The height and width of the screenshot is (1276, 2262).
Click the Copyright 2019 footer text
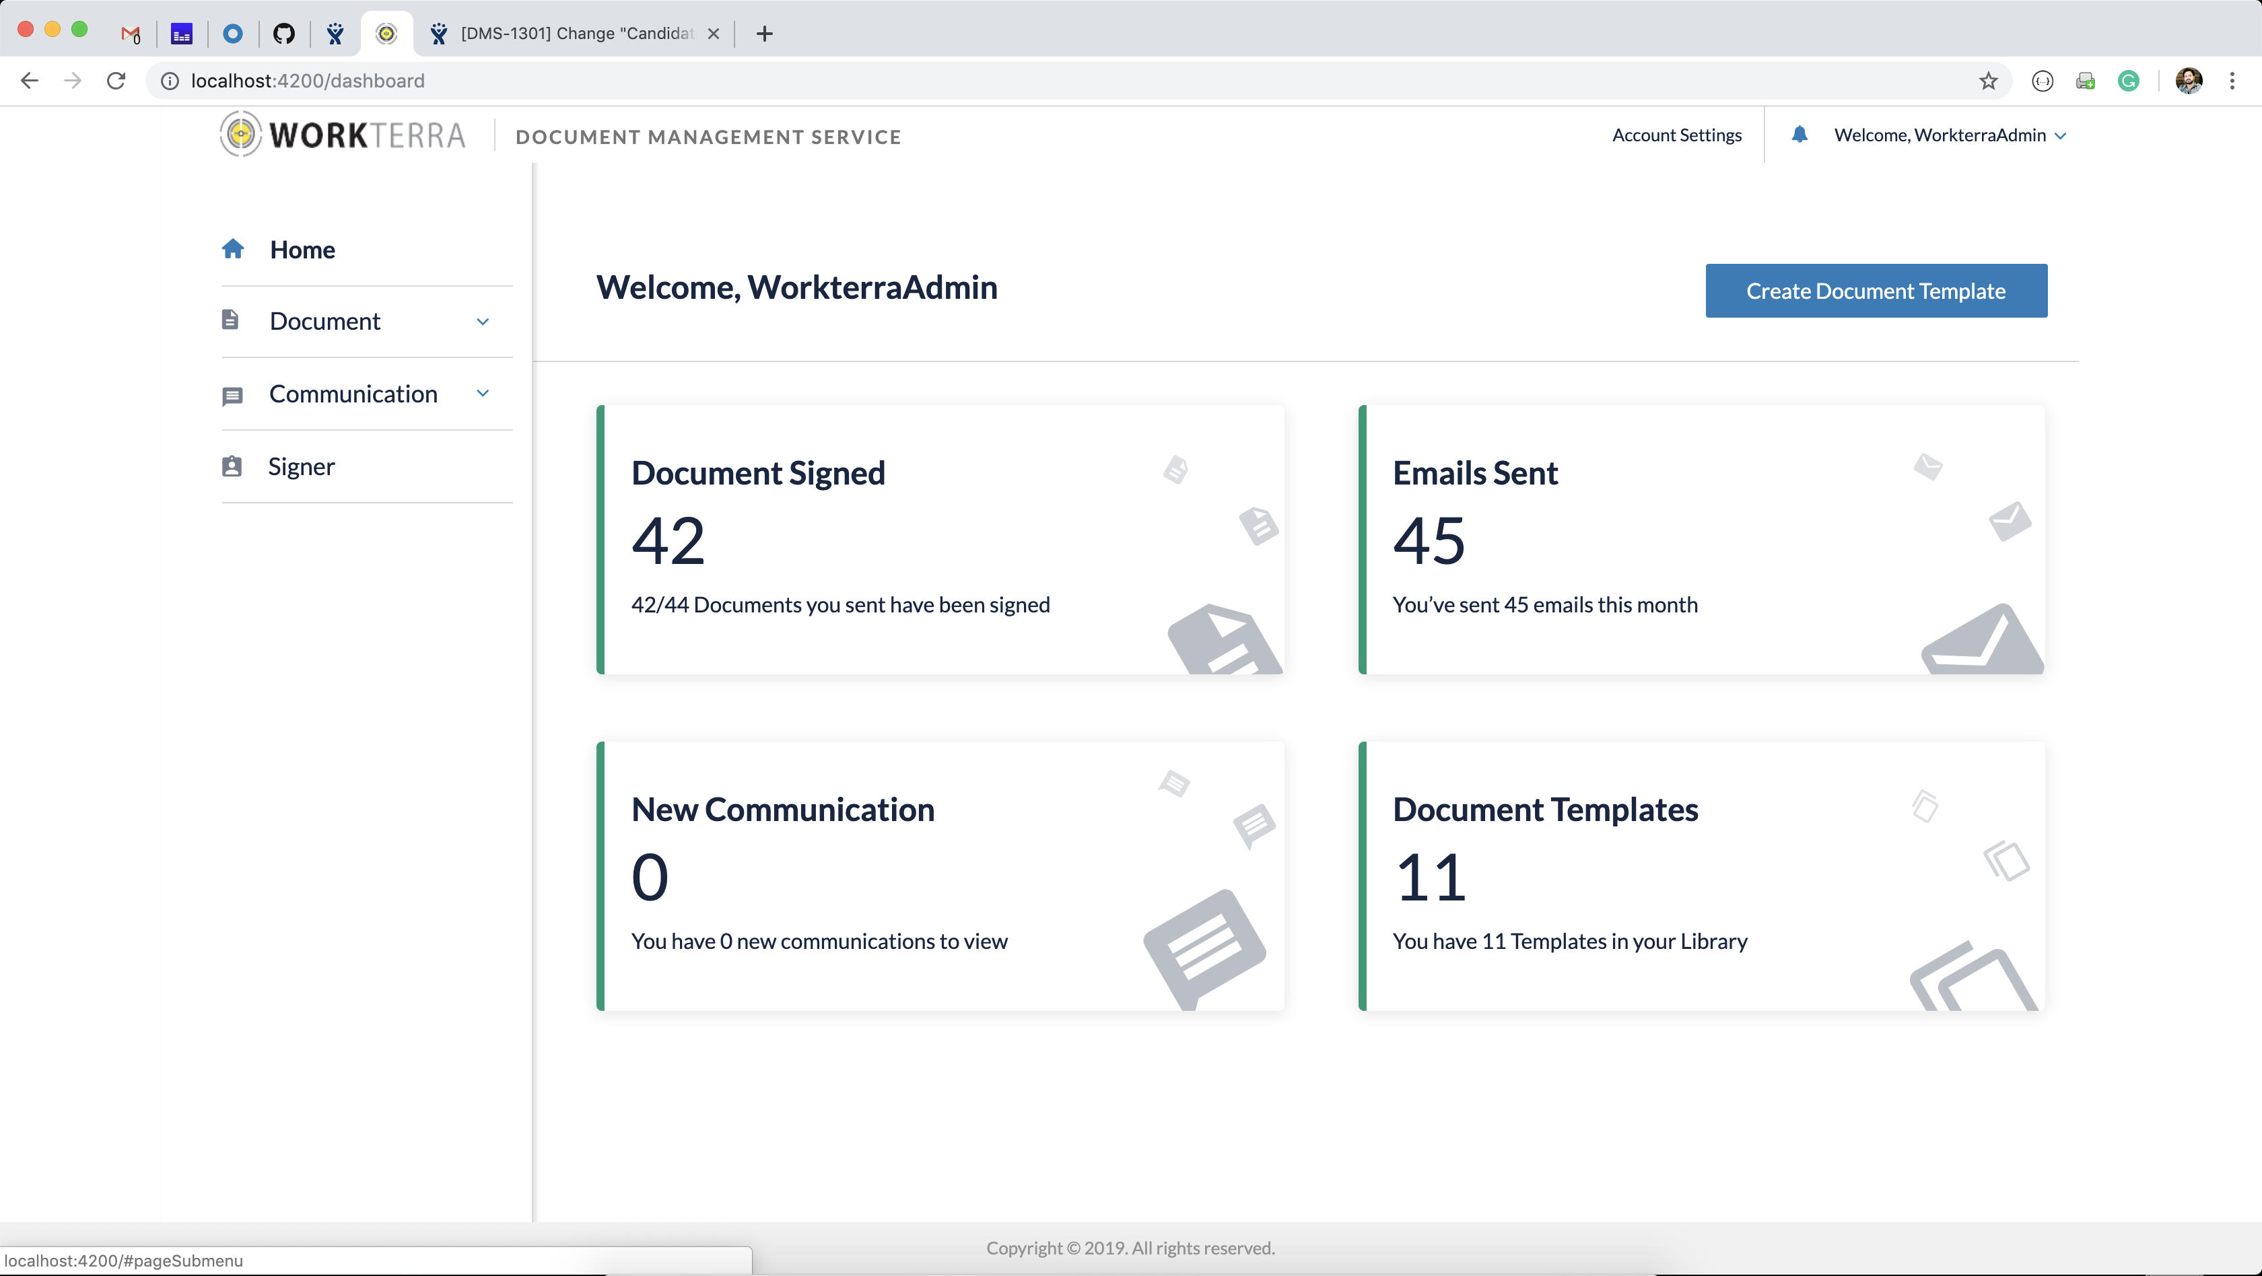coord(1130,1248)
